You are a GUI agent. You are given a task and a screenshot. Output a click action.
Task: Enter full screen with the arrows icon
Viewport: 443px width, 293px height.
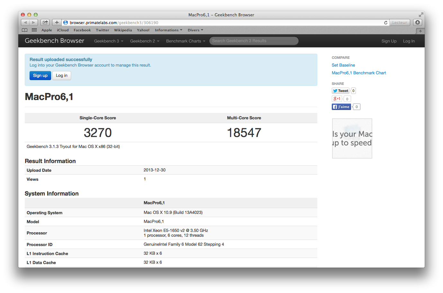tap(421, 15)
